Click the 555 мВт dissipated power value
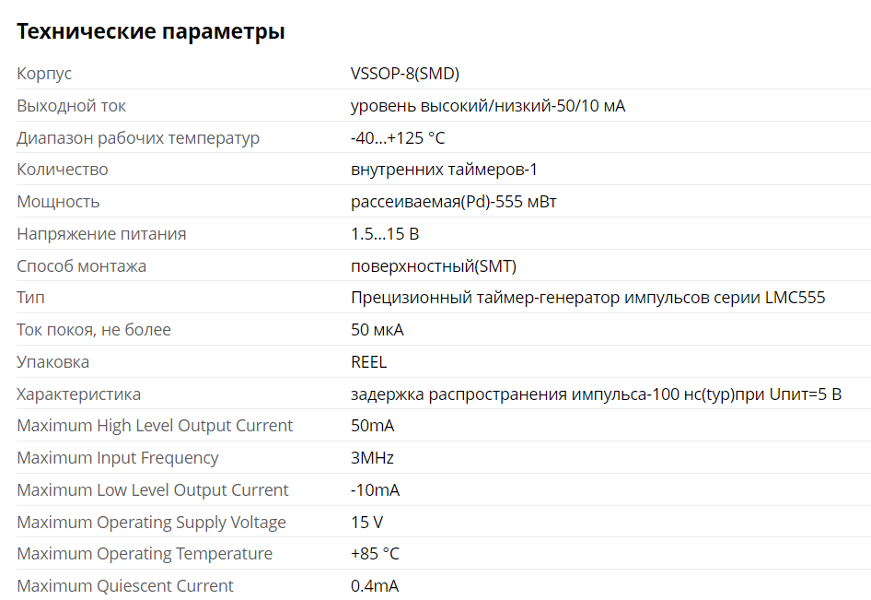Viewport: 871px width, 600px height. 453,202
